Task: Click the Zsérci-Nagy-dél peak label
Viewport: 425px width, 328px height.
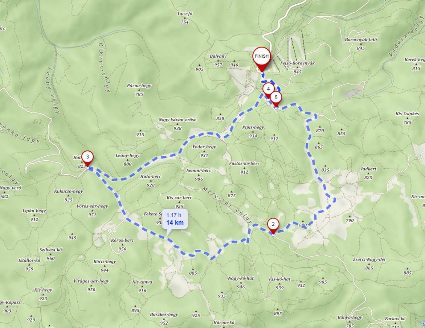Action: [369, 260]
